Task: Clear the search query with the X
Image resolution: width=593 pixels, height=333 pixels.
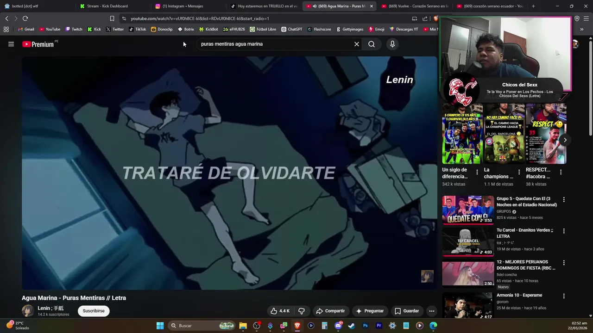Action: coord(357,44)
